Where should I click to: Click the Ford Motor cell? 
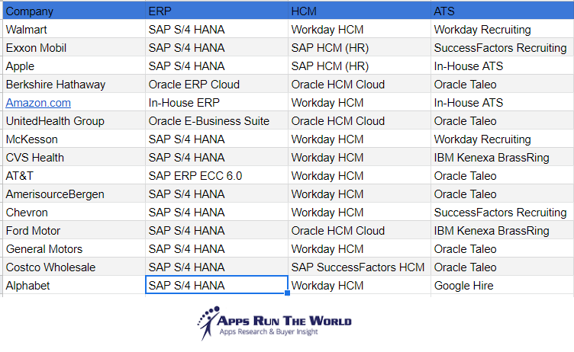(x=74, y=230)
